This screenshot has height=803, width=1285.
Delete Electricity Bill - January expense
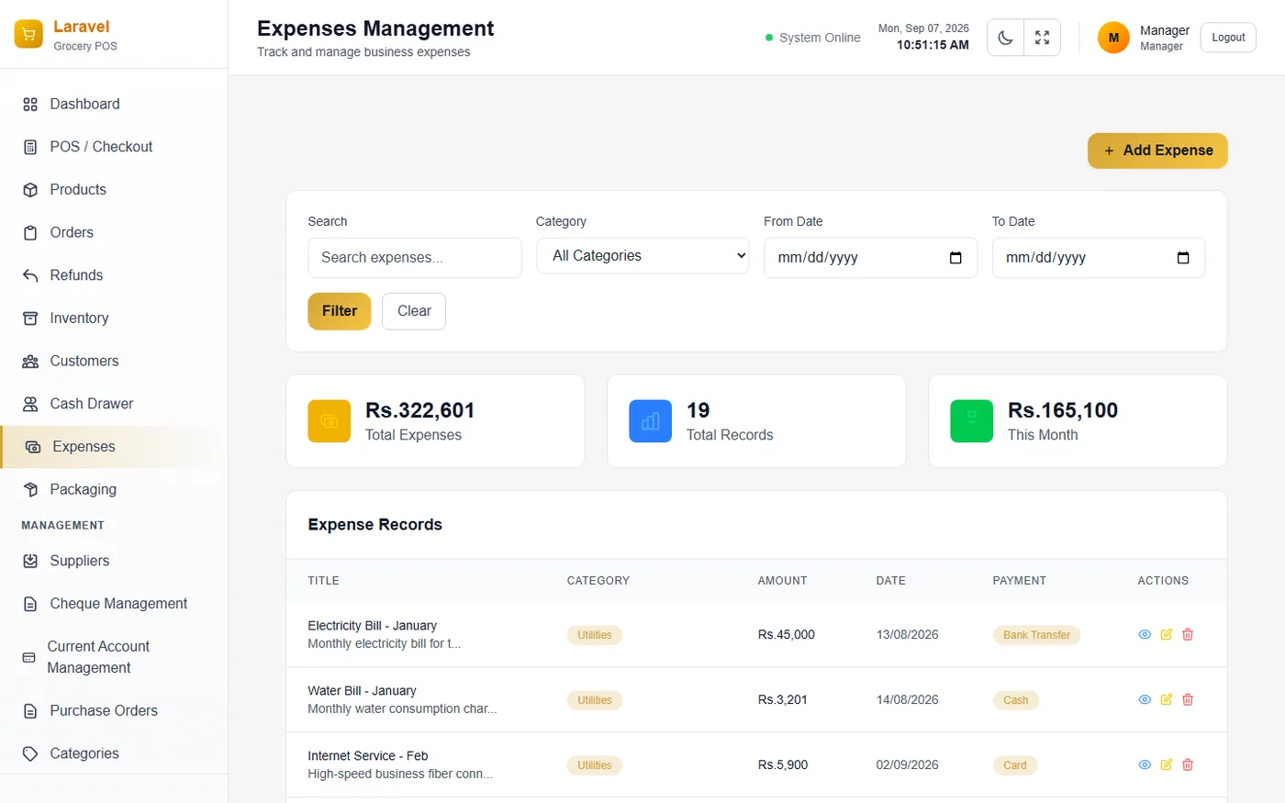click(x=1188, y=634)
